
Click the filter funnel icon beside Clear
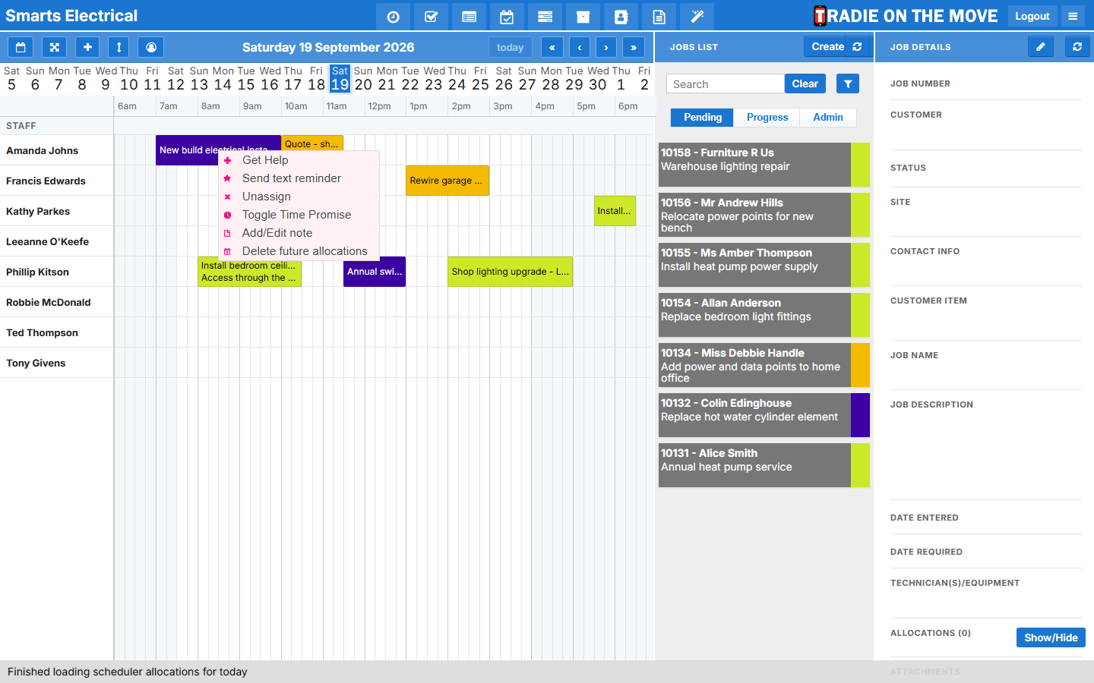(x=848, y=83)
